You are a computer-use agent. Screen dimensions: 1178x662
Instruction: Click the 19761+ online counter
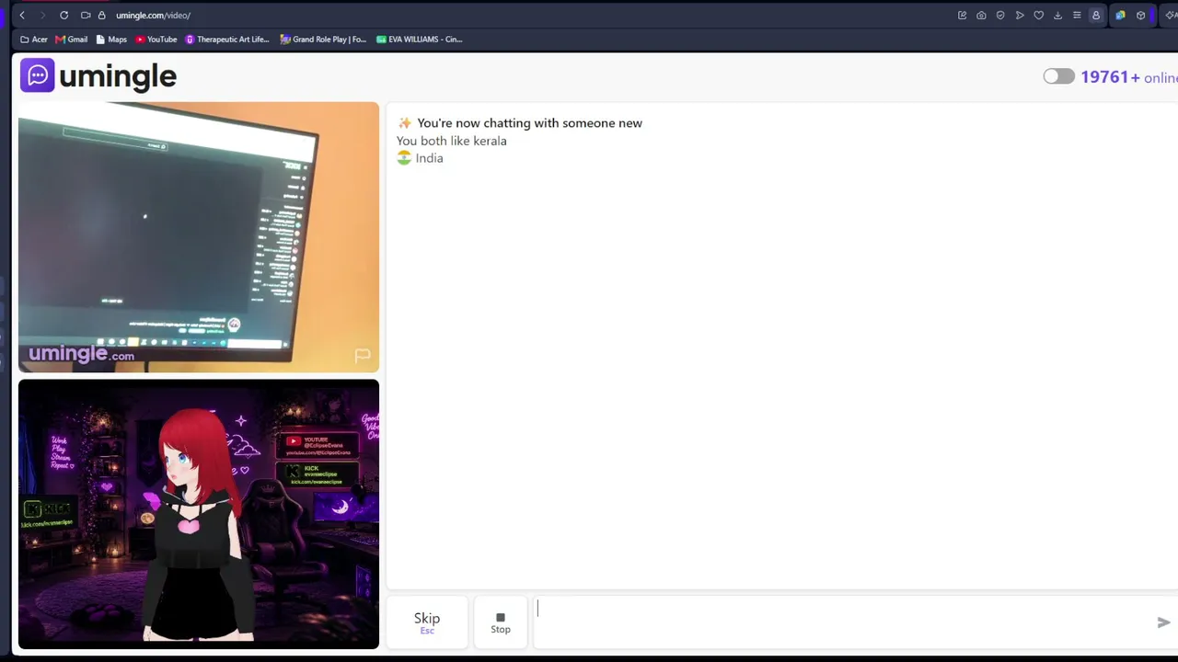click(x=1129, y=77)
